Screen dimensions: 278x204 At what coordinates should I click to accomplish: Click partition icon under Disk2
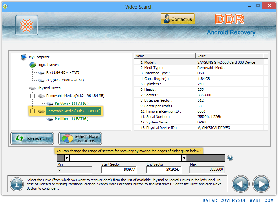point(50,104)
